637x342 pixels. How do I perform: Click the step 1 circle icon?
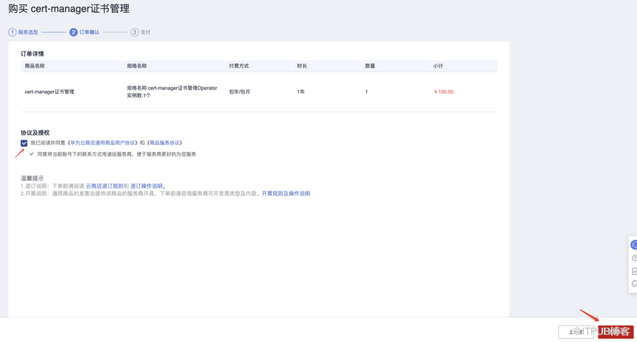point(12,32)
